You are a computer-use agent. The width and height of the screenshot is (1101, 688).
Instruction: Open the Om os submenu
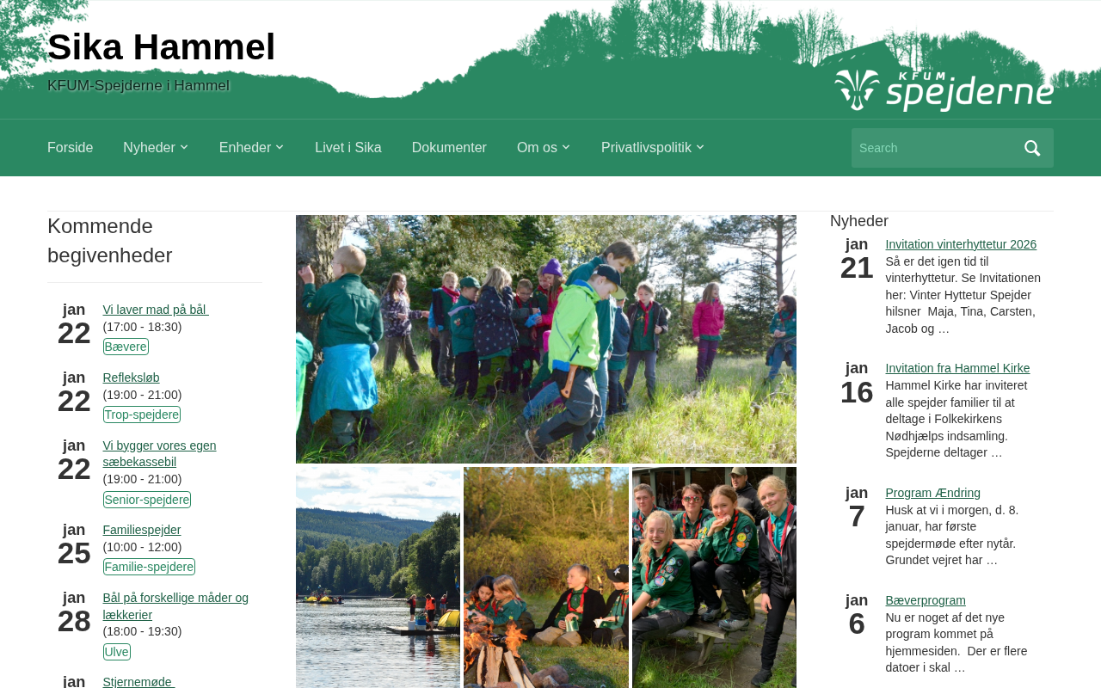(544, 148)
